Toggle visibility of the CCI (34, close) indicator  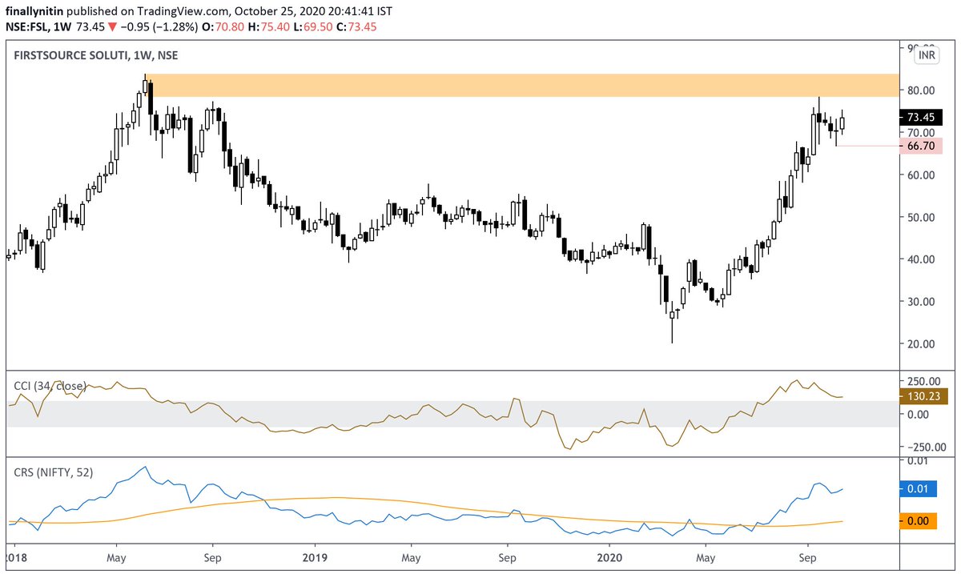(x=50, y=385)
